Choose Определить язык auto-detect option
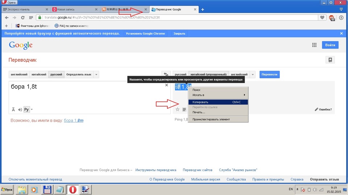The width and height of the screenshot is (348, 195). [x=79, y=74]
